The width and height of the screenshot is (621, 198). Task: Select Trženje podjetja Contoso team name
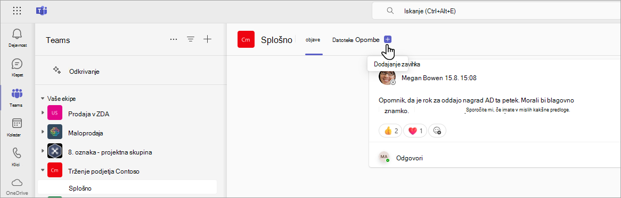point(104,171)
